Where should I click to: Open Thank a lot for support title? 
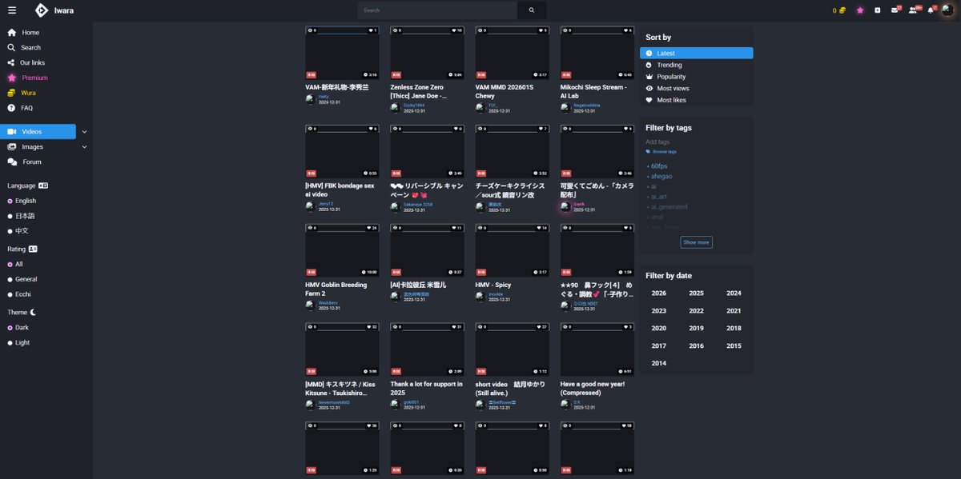pos(426,388)
